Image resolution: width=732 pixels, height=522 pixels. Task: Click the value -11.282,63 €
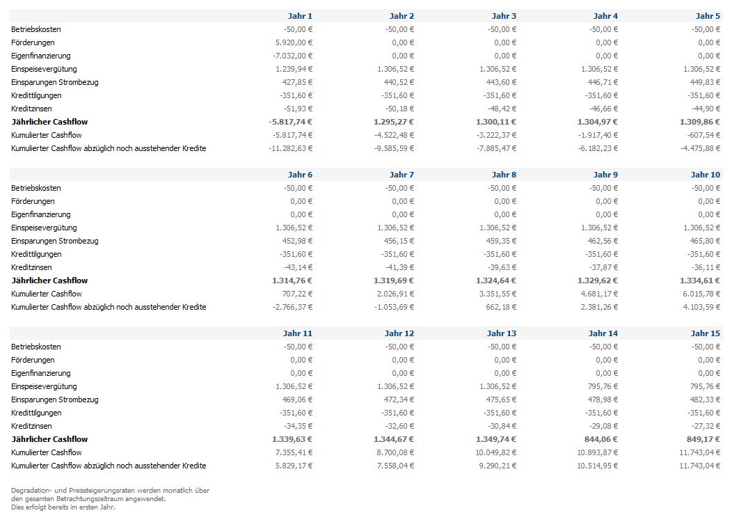290,148
